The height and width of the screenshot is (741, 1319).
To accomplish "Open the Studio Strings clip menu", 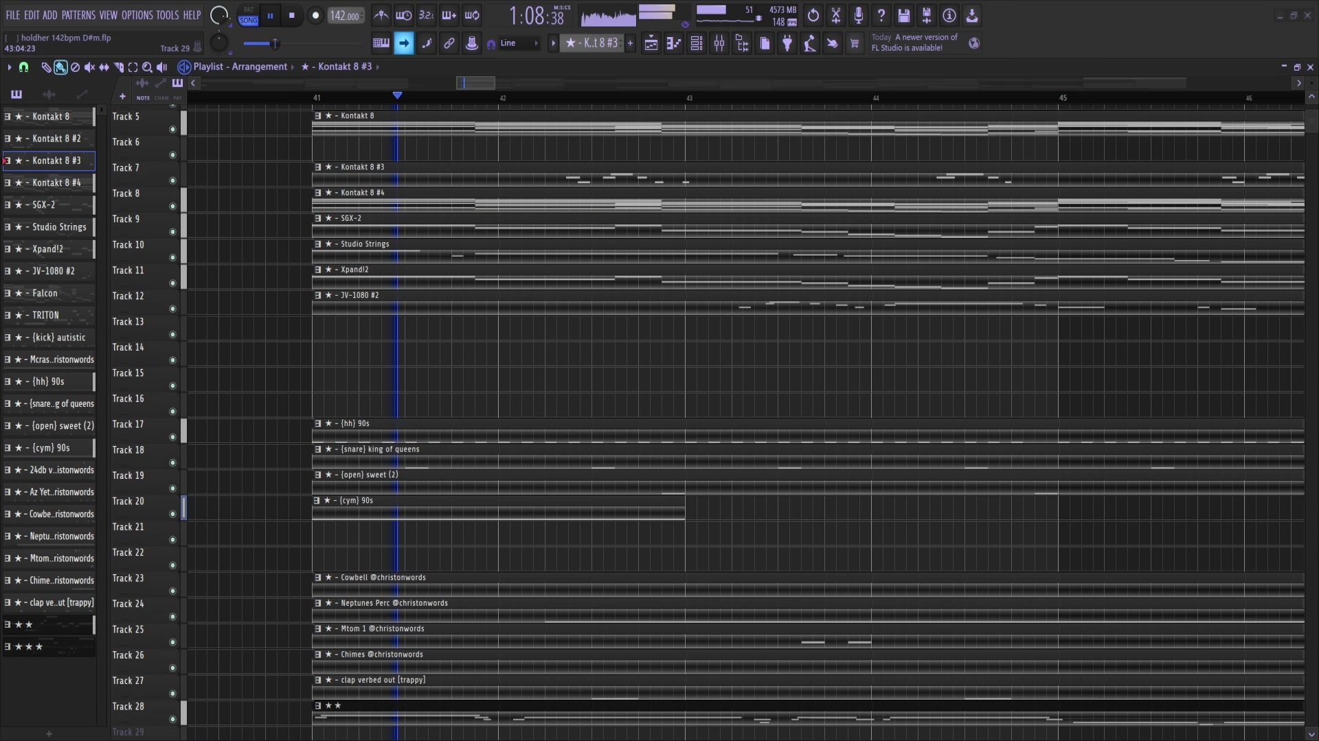I will [318, 244].
